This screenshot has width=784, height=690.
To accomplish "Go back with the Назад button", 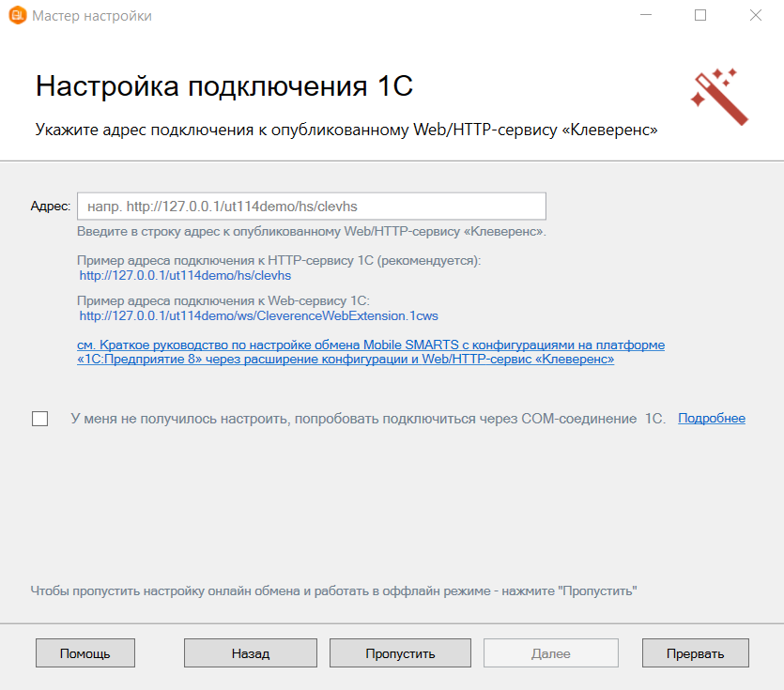I will (x=251, y=652).
